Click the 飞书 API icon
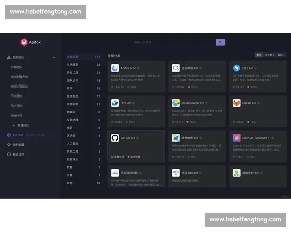This screenshot has width=291, height=232. pos(115,103)
